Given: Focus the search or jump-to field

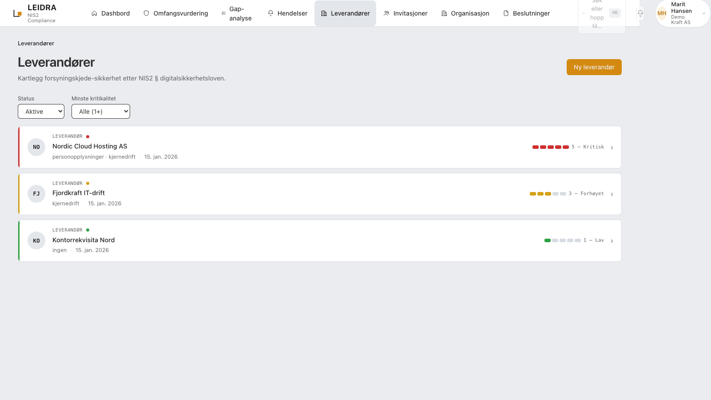Looking at the screenshot, I should [601, 13].
